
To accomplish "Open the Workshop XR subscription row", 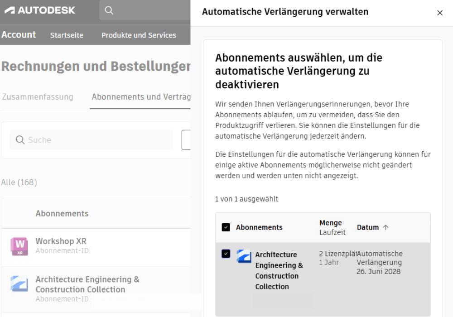I will [x=96, y=247].
